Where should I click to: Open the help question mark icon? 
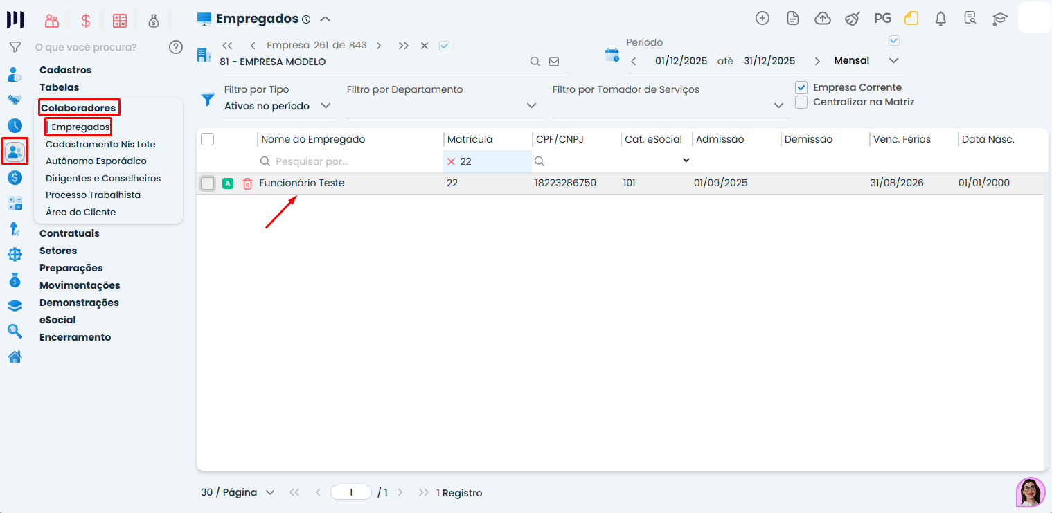tap(176, 47)
